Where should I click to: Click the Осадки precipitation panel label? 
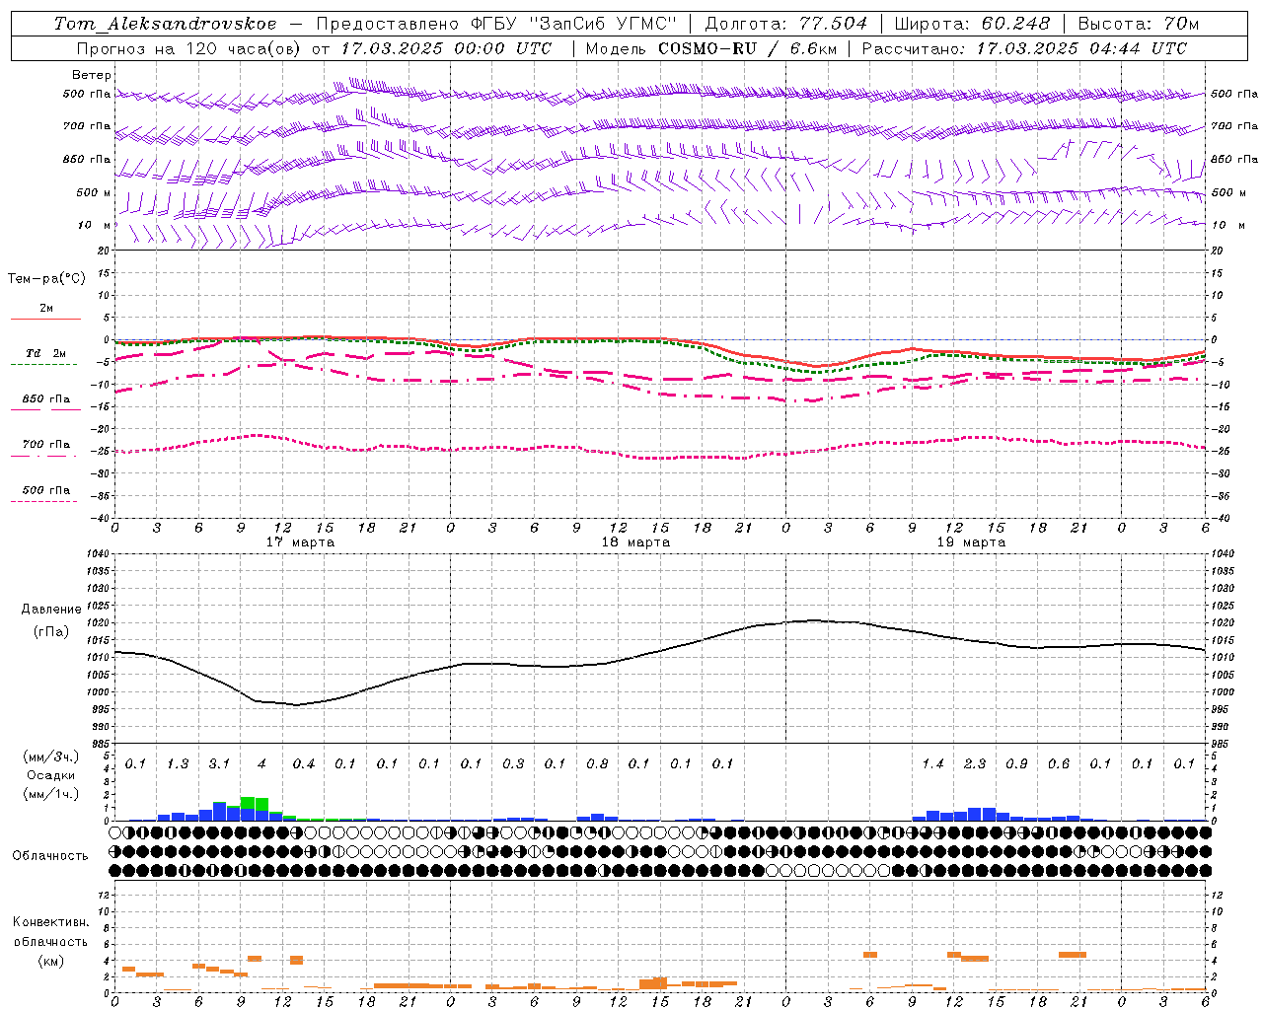50,775
